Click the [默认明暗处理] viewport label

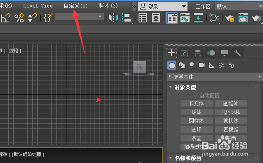tap(28, 154)
